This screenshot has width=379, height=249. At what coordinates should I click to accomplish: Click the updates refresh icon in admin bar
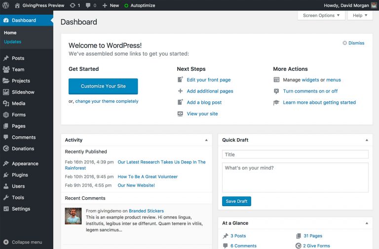pyautogui.click(x=73, y=5)
